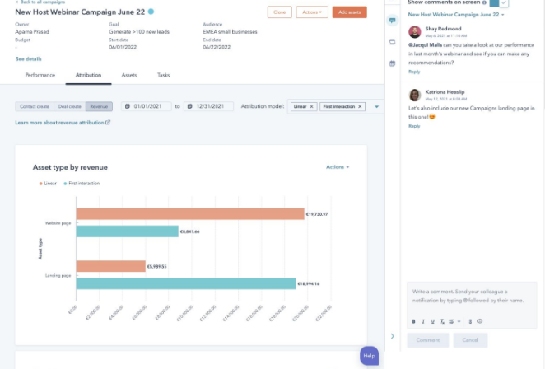The width and height of the screenshot is (545, 369).
Task: Select the Attribution tab
Action: point(88,75)
